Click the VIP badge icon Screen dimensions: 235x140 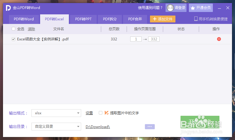click(x=106, y=113)
